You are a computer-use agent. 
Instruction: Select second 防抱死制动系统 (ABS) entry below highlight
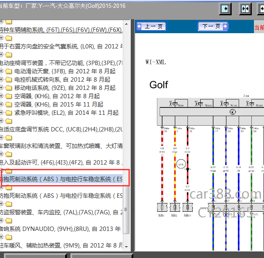pyautogui.click(x=61, y=196)
